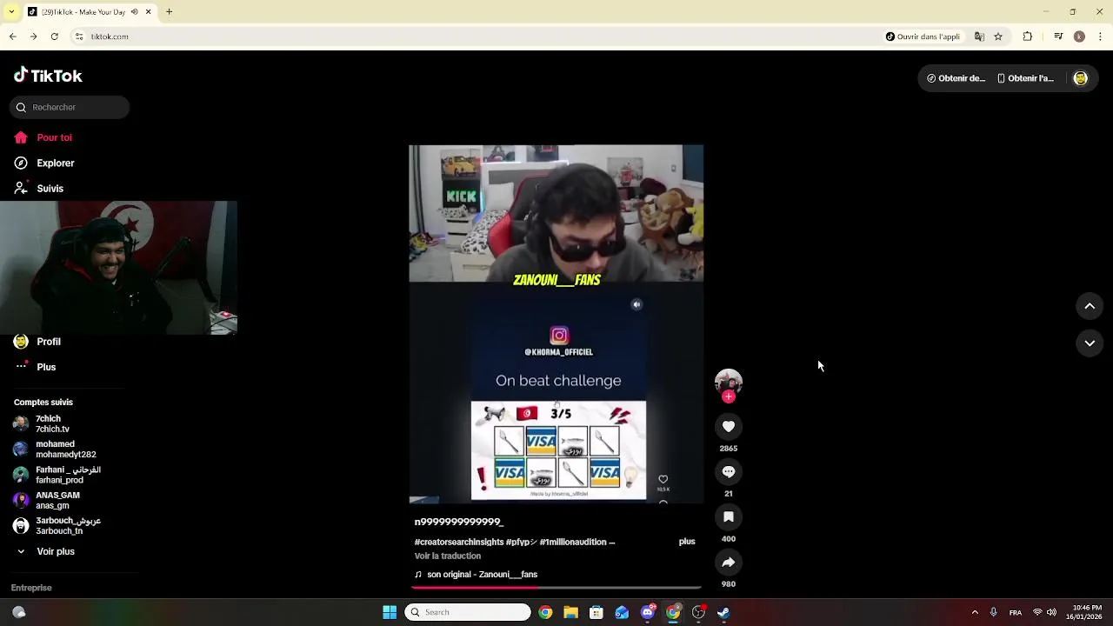The height and width of the screenshot is (626, 1113).
Task: Expand the description with plus
Action: [x=687, y=542]
